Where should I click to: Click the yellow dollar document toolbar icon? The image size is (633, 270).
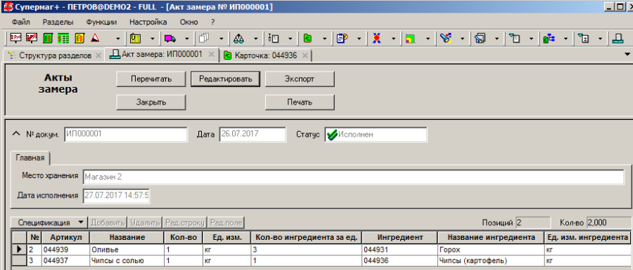[x=79, y=39]
